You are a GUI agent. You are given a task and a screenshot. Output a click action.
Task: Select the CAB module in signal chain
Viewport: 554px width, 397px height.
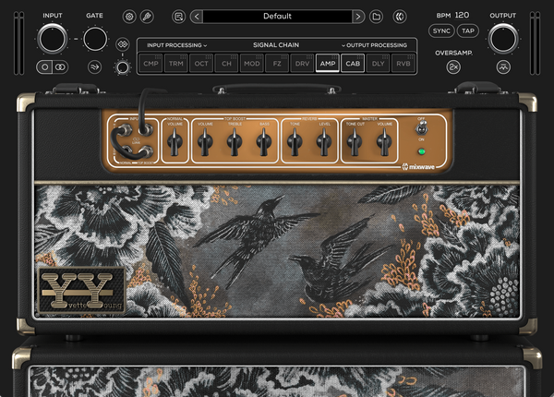[x=353, y=64]
